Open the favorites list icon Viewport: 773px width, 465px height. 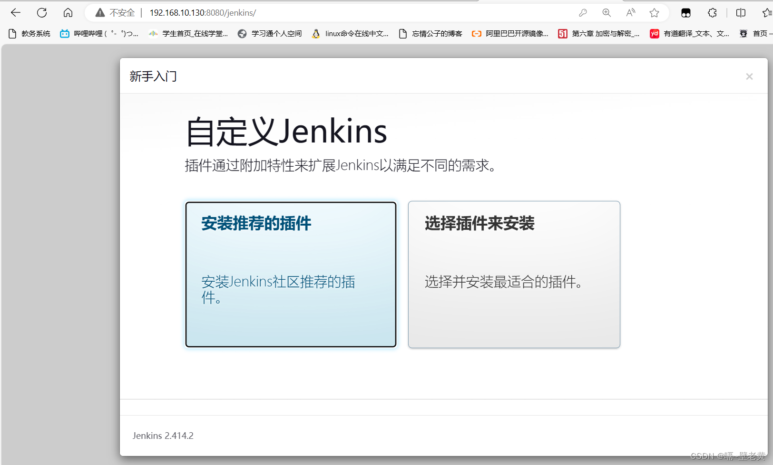point(767,13)
